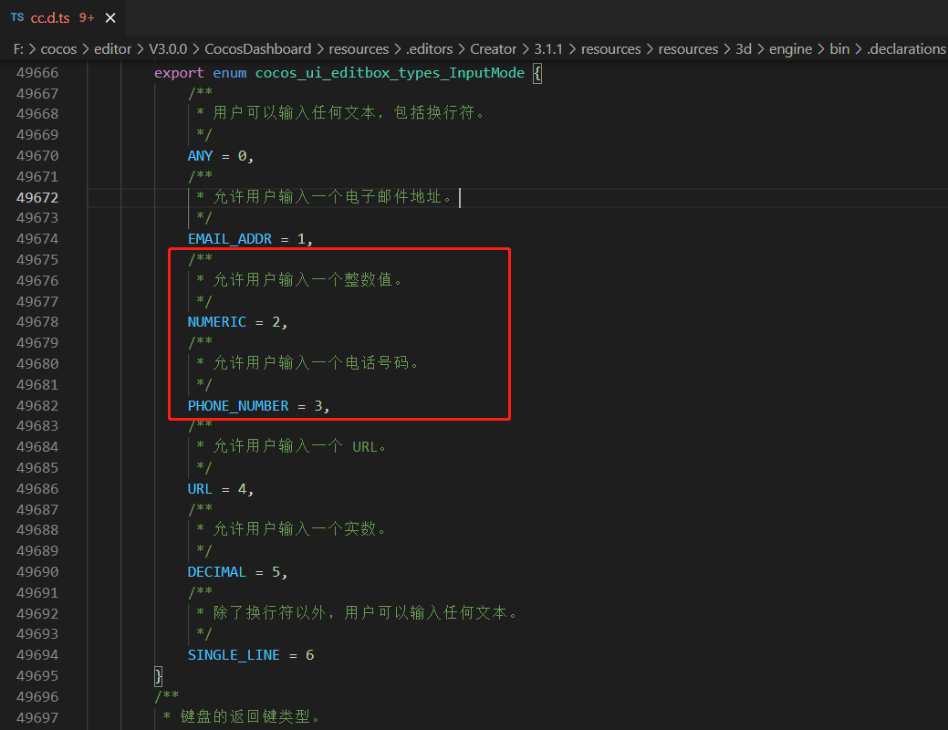The image size is (948, 730).
Task: Click the EMAIL_ADDR enum member
Action: (x=230, y=239)
